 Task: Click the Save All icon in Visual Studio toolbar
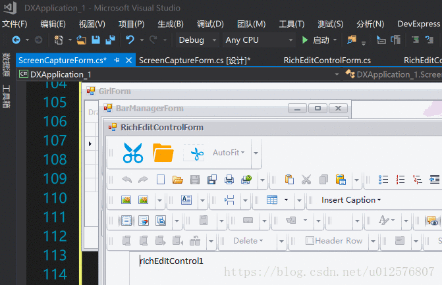pos(111,40)
